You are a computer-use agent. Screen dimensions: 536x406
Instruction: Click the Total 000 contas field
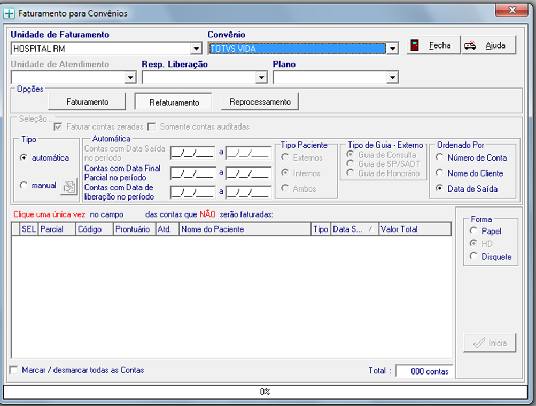[x=424, y=371]
